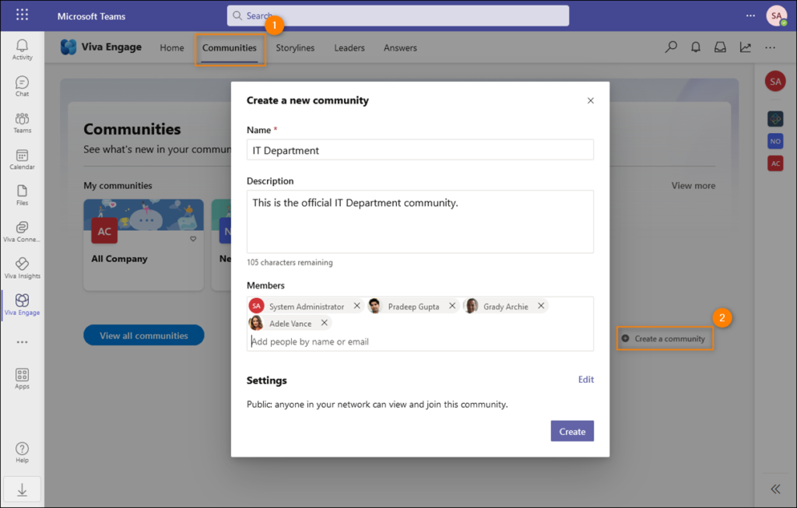The image size is (797, 508).
Task: Click the Viva Engage logo
Action: [68, 47]
